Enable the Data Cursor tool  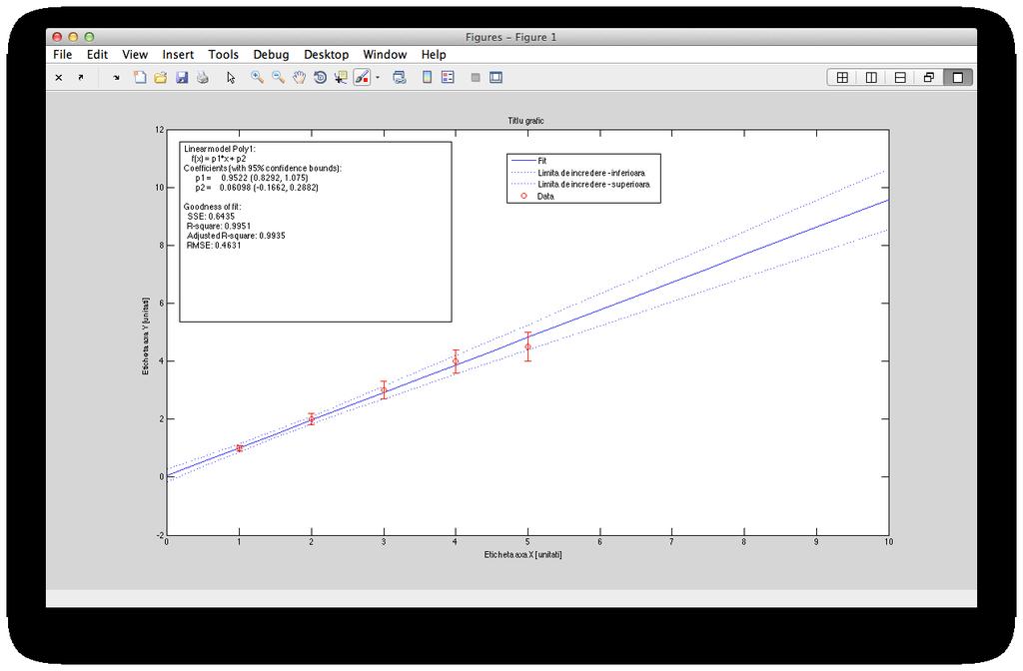pyautogui.click(x=341, y=78)
